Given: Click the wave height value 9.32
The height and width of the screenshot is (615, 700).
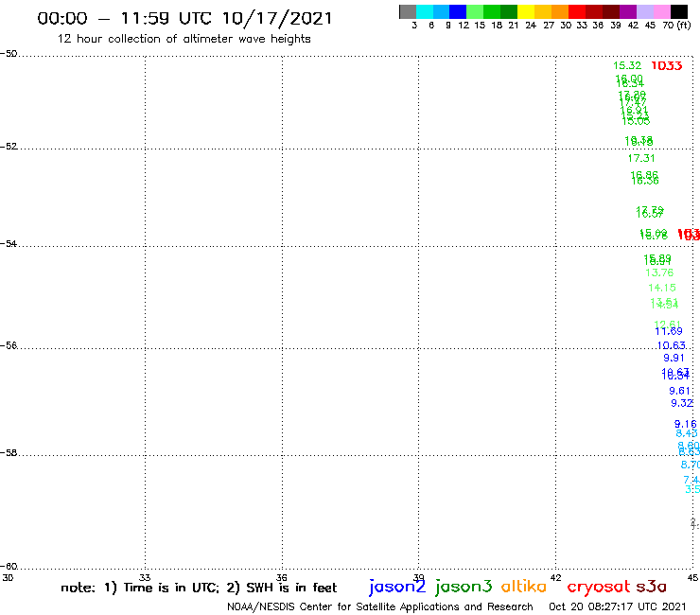Looking at the screenshot, I should click(682, 403).
